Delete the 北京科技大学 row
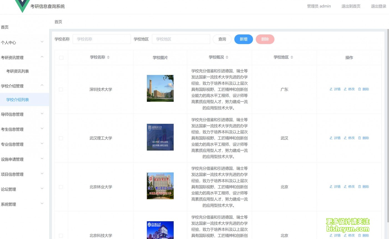This screenshot has width=389, height=239. (363, 235)
